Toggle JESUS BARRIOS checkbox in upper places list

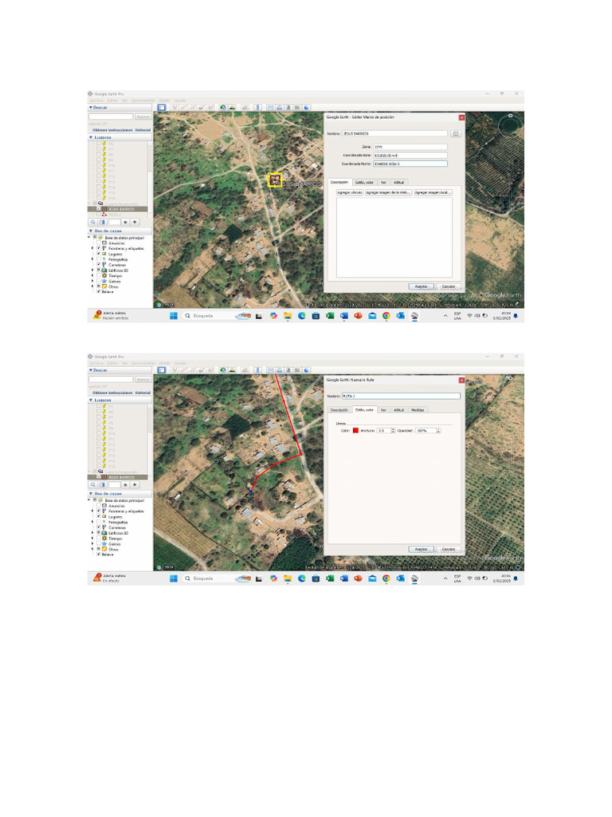point(99,209)
